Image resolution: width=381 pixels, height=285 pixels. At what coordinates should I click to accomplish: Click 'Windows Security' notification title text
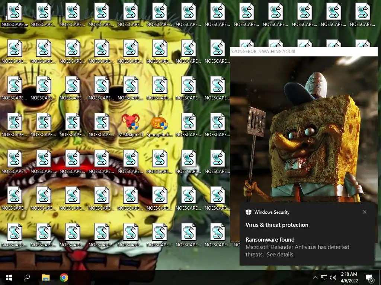tap(272, 212)
